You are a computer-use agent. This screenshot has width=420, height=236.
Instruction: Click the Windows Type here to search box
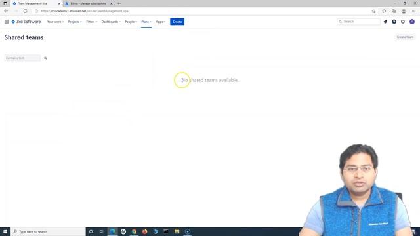coord(48,231)
